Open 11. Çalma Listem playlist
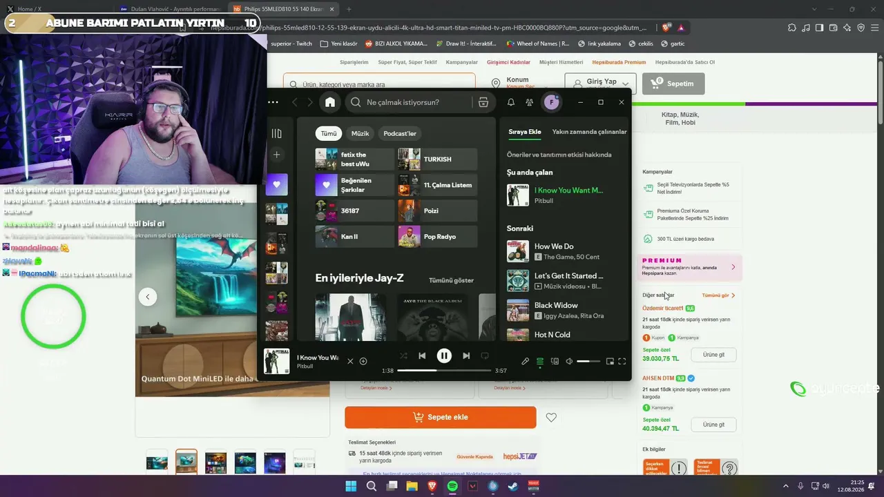 [437, 185]
